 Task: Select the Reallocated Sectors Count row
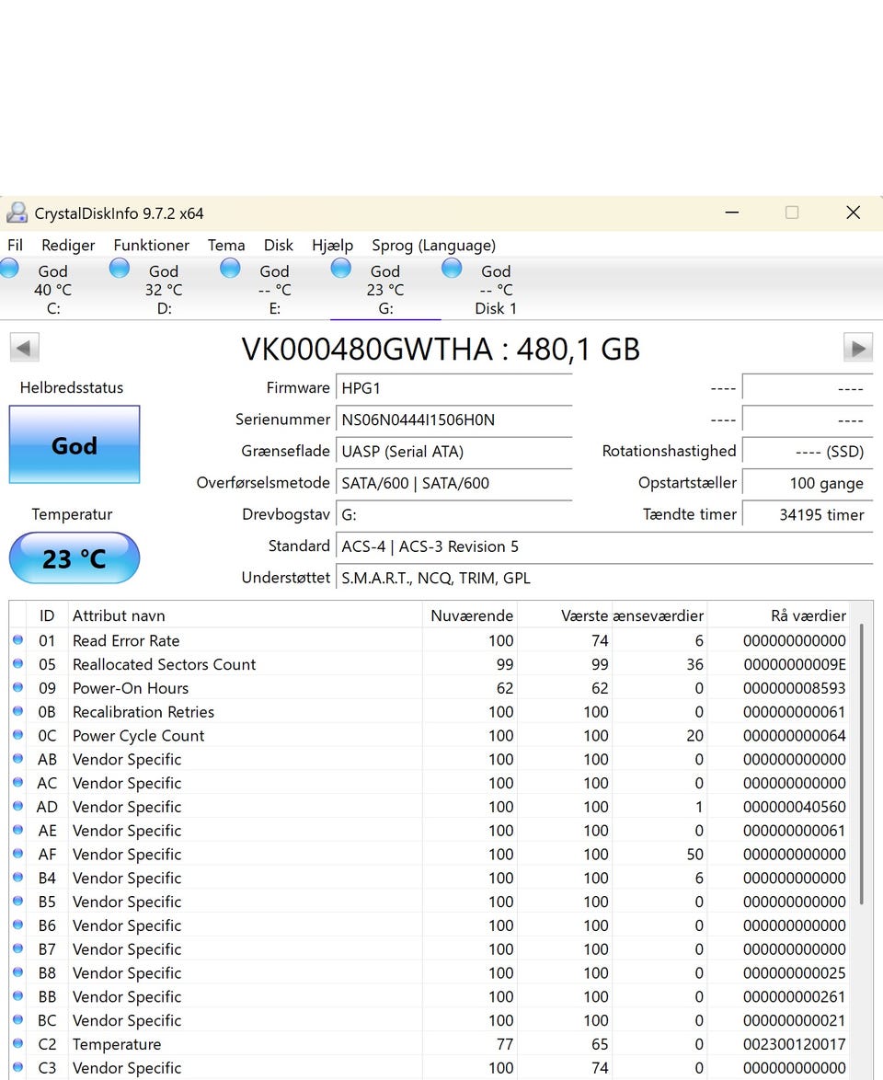click(164, 664)
